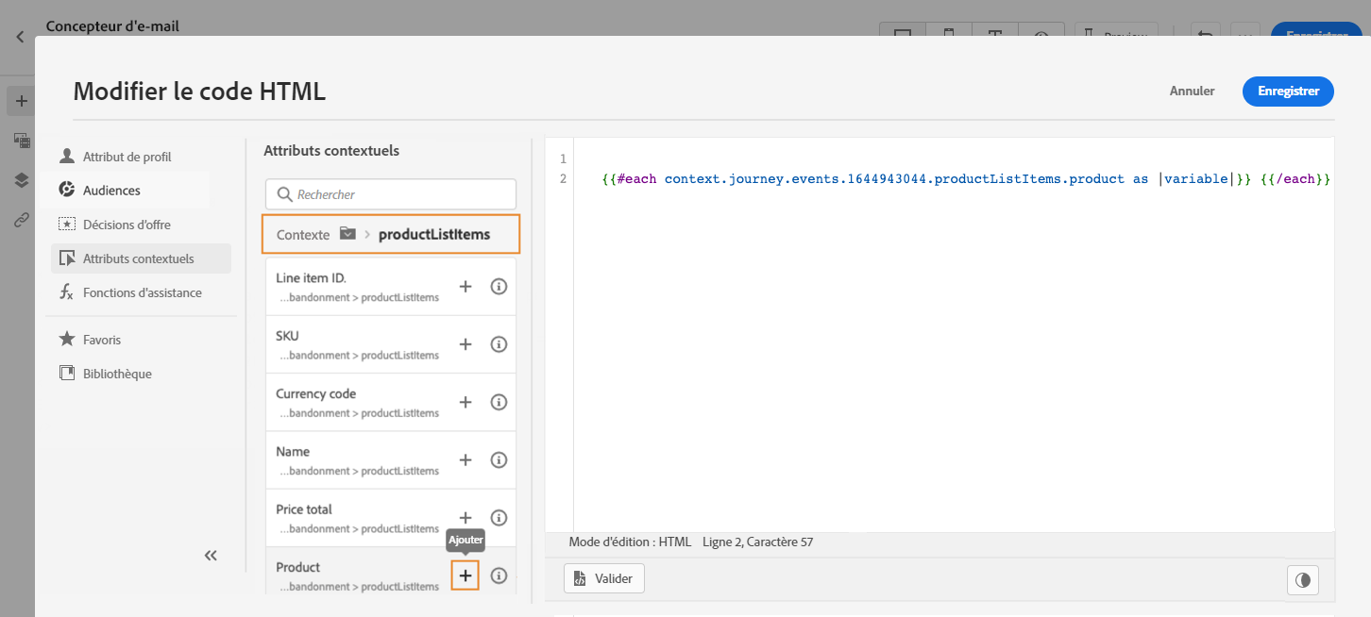Add the Product attribute with plus icon

point(465,575)
